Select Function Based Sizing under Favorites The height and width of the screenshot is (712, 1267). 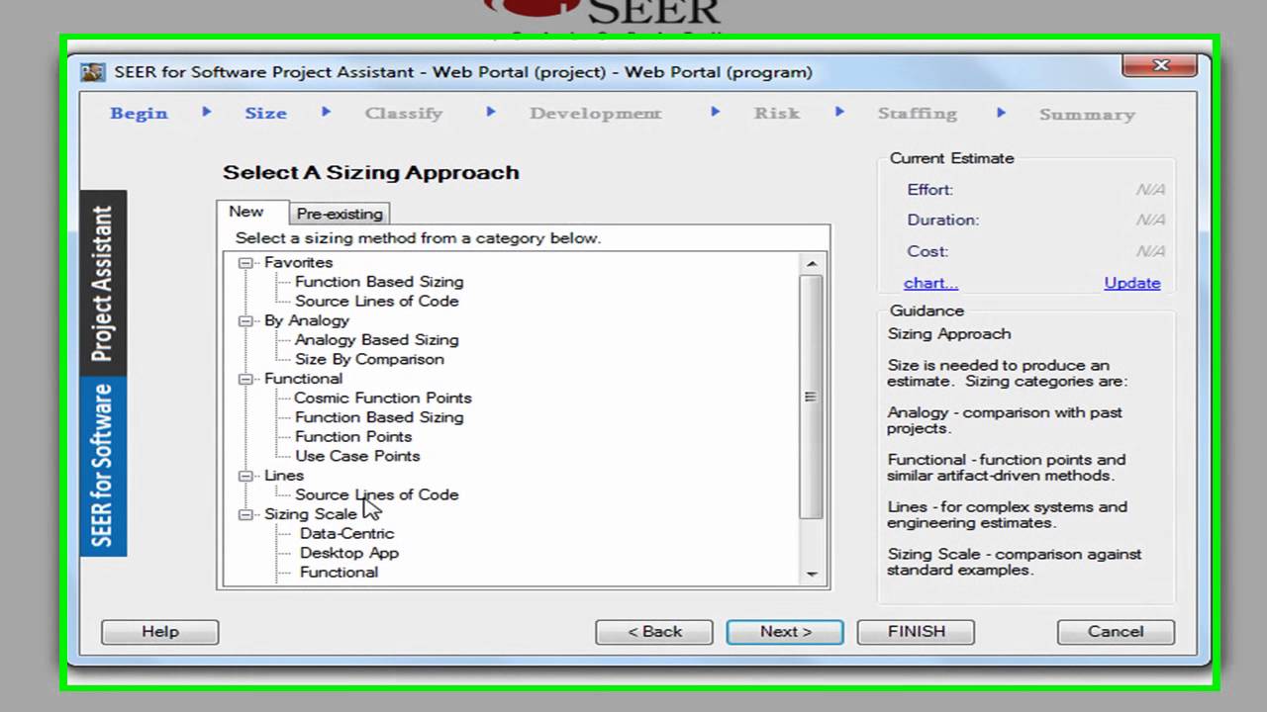tap(379, 282)
